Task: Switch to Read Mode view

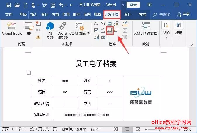Action: point(116,129)
